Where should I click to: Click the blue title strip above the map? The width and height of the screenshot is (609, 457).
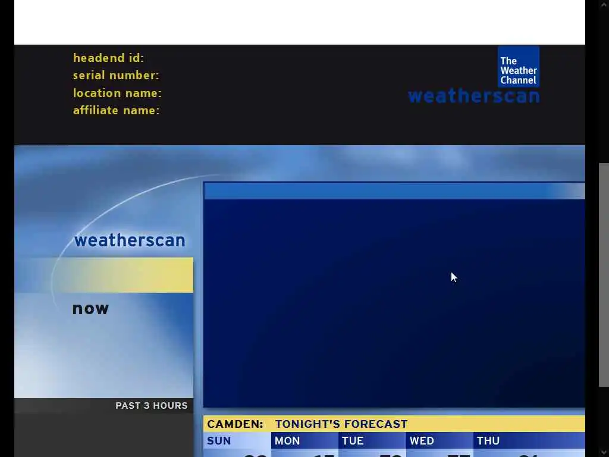(x=394, y=191)
